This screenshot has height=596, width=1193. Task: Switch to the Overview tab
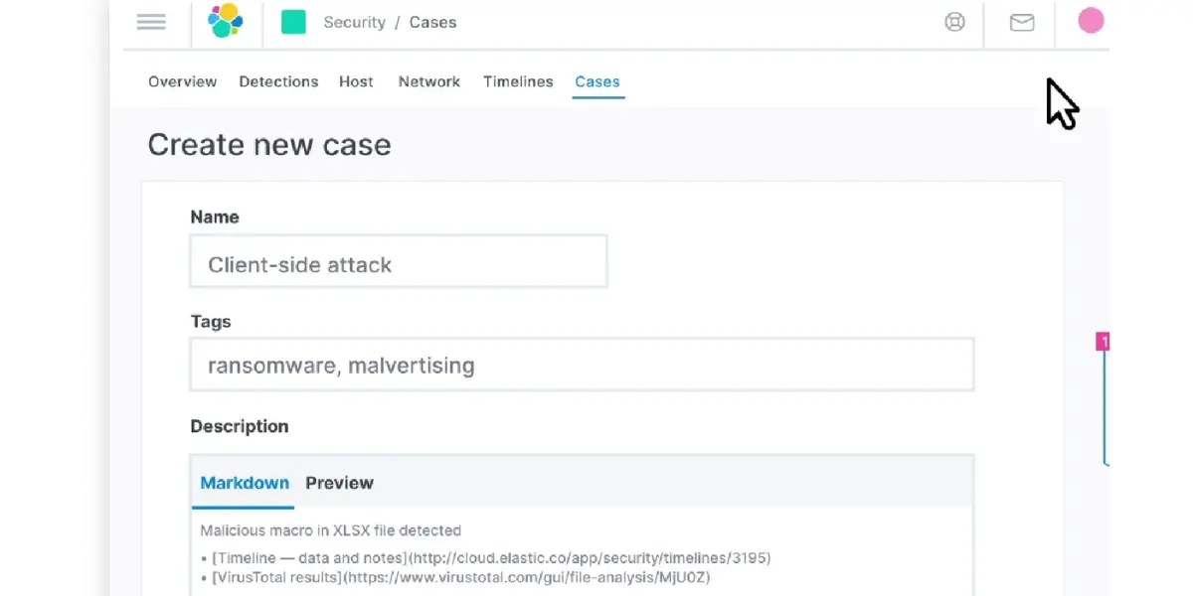click(x=182, y=81)
